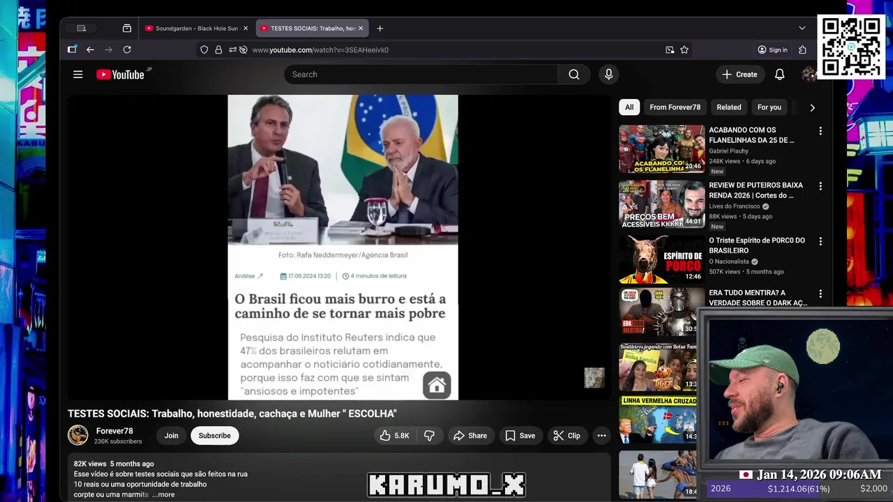The width and height of the screenshot is (893, 502).
Task: Open O Nacionalista channel name
Action: [x=728, y=261]
